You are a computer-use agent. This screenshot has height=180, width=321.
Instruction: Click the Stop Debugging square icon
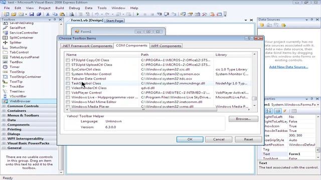pos(152,14)
